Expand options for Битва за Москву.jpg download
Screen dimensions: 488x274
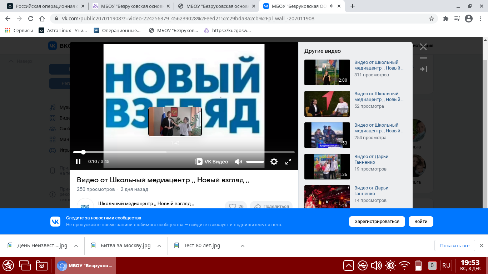pos(159,246)
